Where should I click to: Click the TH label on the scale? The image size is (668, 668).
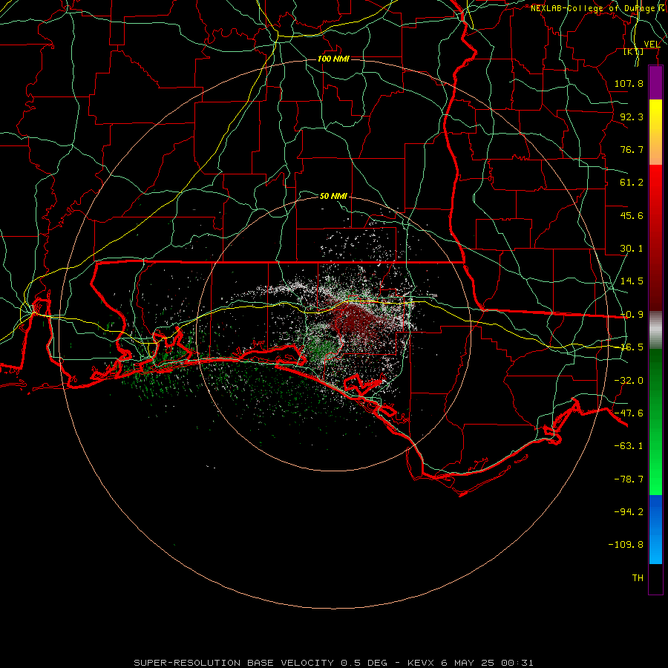(x=638, y=577)
